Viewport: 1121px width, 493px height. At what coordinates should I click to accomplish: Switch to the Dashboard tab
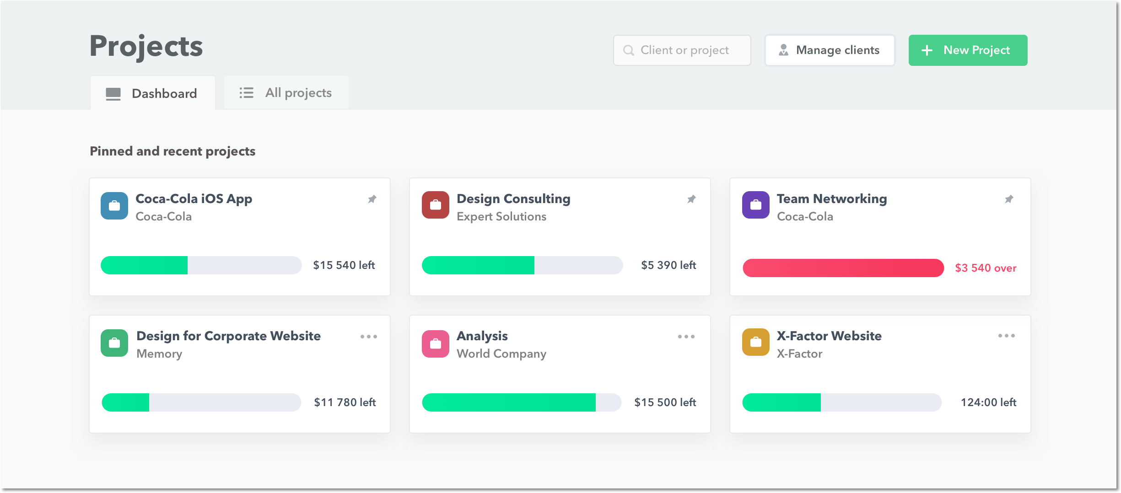point(153,93)
